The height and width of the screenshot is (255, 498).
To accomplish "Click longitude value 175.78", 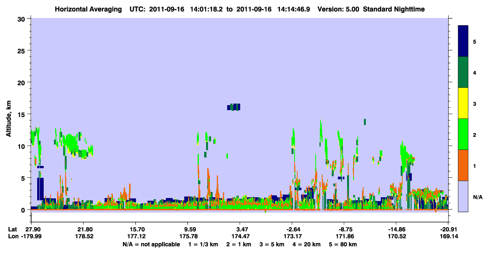I will (x=188, y=236).
